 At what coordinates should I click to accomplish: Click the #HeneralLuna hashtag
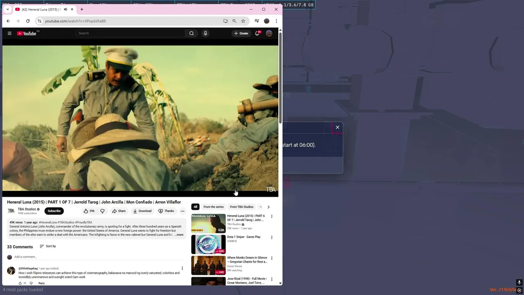point(48,222)
